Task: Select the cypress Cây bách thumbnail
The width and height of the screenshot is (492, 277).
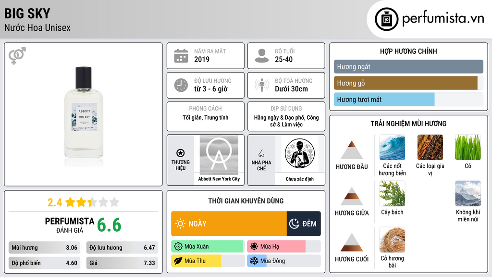Action: click(392, 193)
